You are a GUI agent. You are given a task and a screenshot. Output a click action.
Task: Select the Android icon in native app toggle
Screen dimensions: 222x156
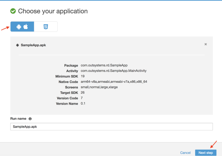tap(19, 27)
